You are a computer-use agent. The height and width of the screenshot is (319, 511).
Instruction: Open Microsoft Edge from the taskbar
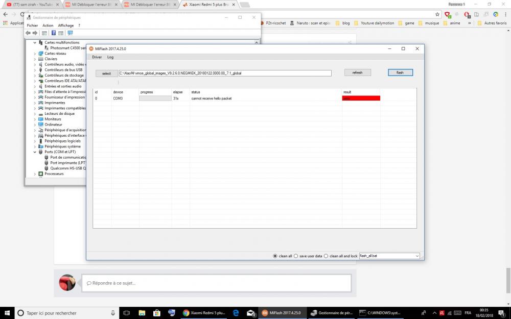(235, 313)
